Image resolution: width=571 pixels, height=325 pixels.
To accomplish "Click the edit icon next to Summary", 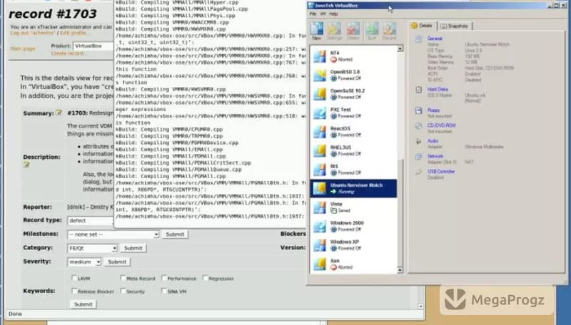I will click(x=59, y=113).
